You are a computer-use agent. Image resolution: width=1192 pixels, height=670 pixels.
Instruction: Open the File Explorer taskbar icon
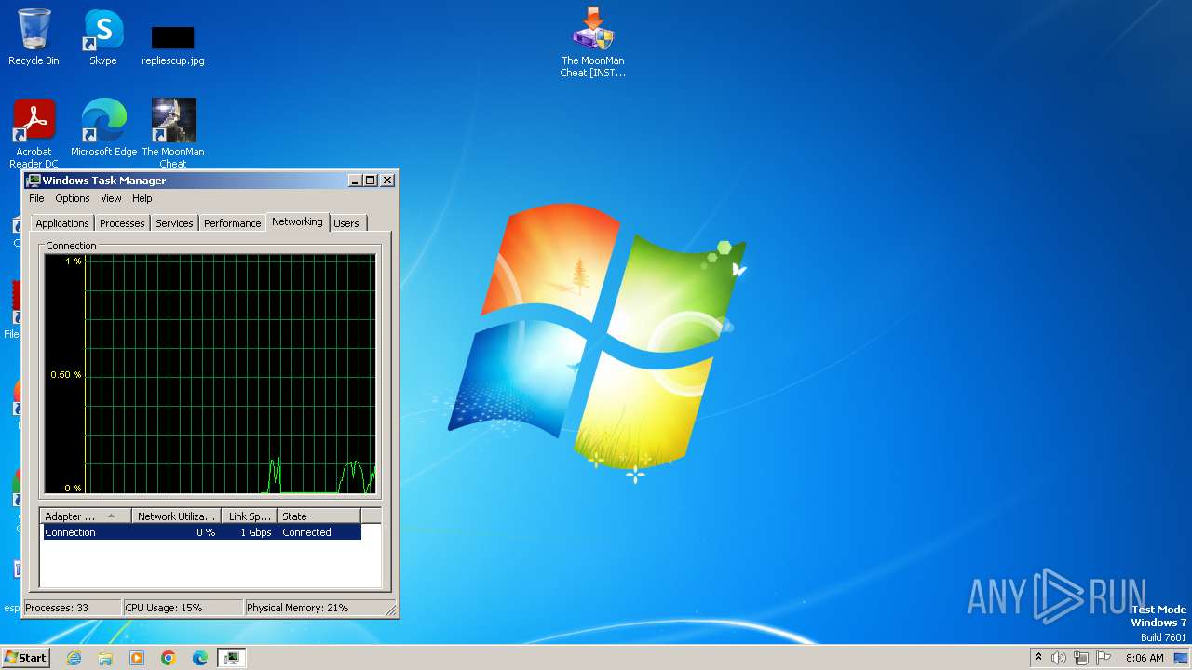coord(105,658)
